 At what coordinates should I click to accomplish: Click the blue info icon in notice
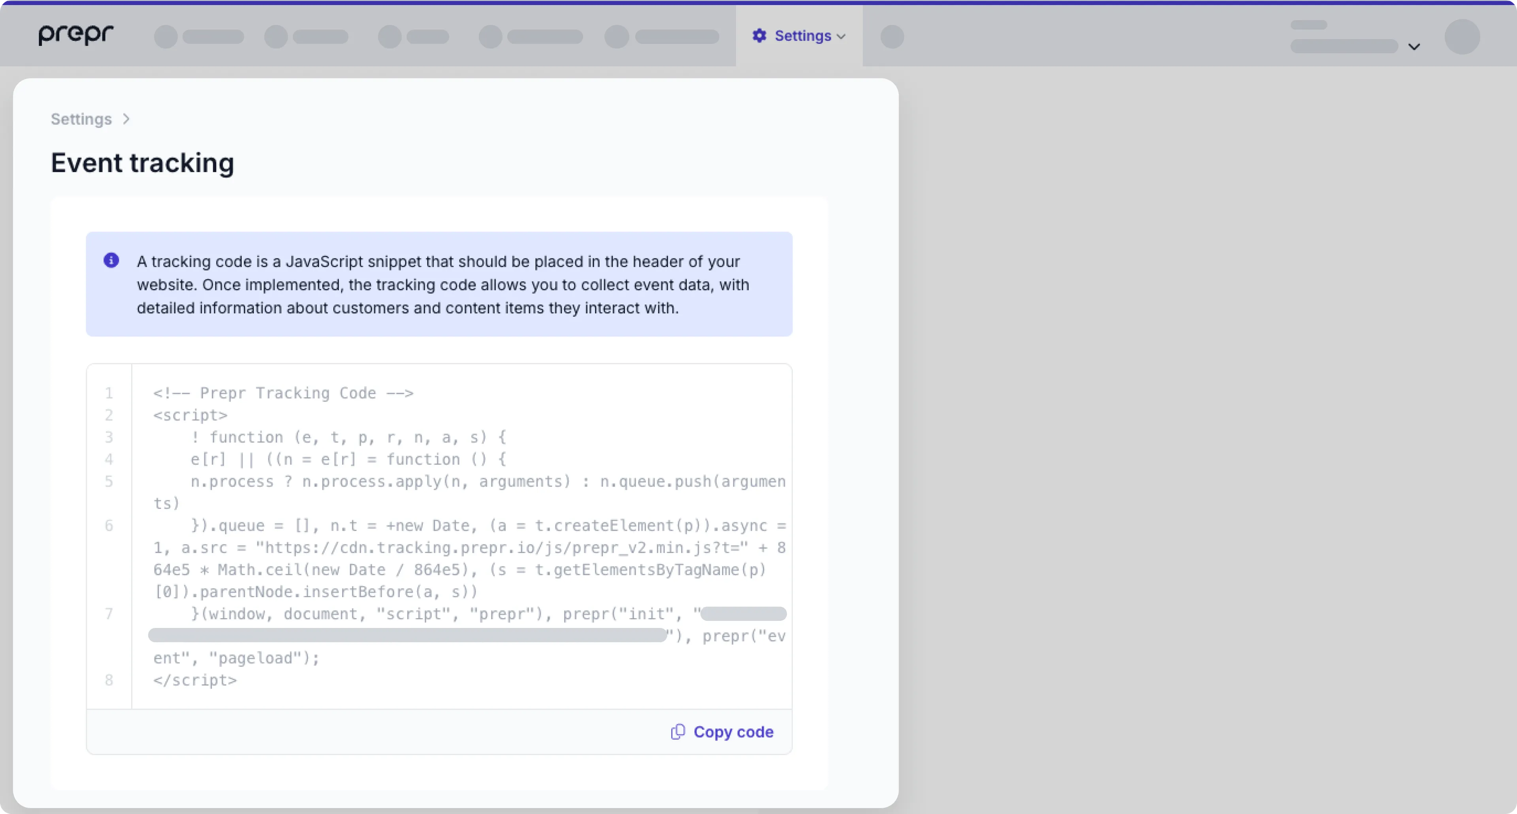point(111,260)
